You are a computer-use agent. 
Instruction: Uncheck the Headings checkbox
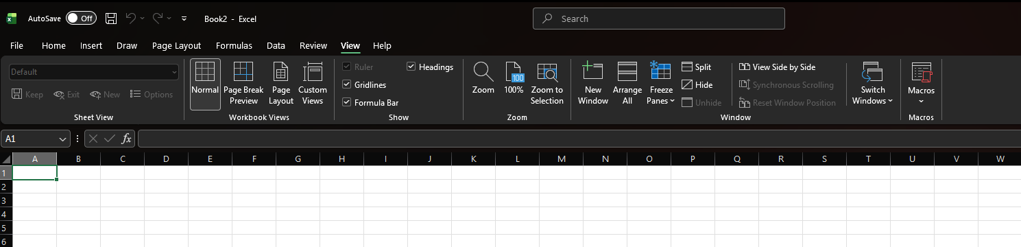tap(411, 67)
